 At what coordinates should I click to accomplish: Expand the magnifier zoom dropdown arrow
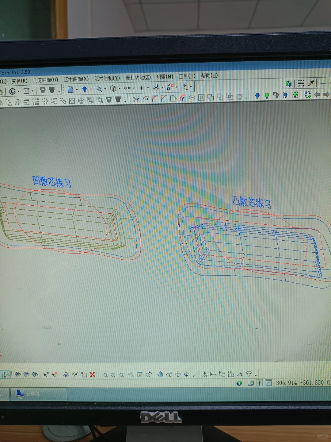tap(105, 89)
